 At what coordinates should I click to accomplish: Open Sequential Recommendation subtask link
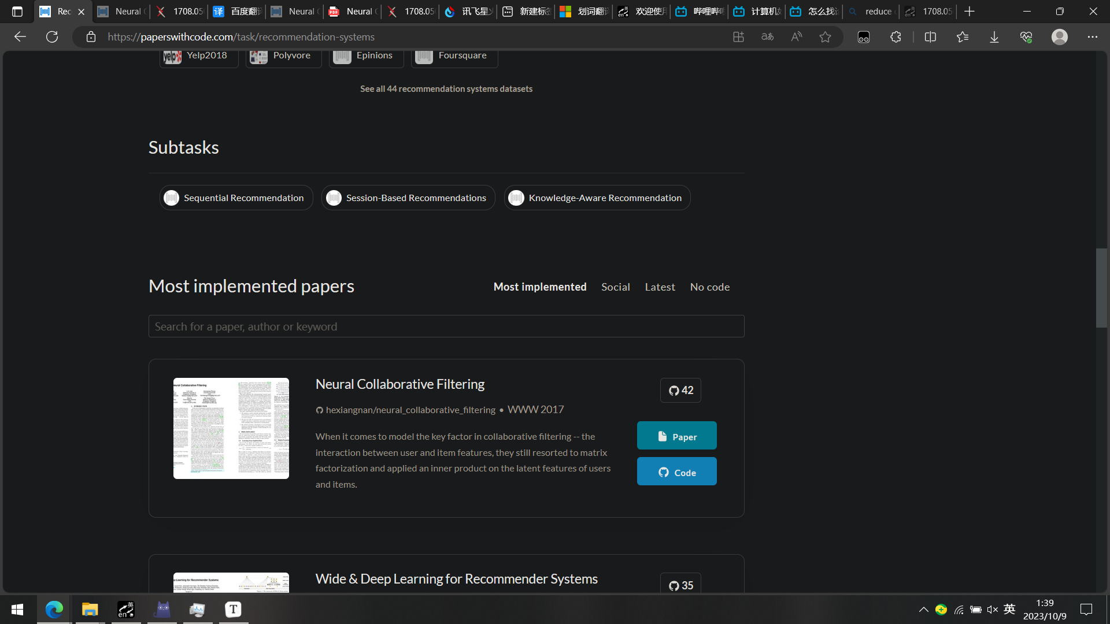(236, 198)
